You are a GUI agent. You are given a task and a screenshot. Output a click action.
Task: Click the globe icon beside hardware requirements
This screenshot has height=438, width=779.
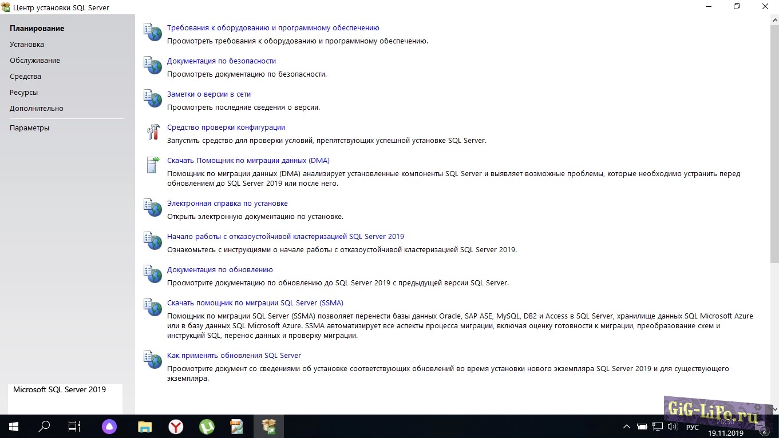153,33
